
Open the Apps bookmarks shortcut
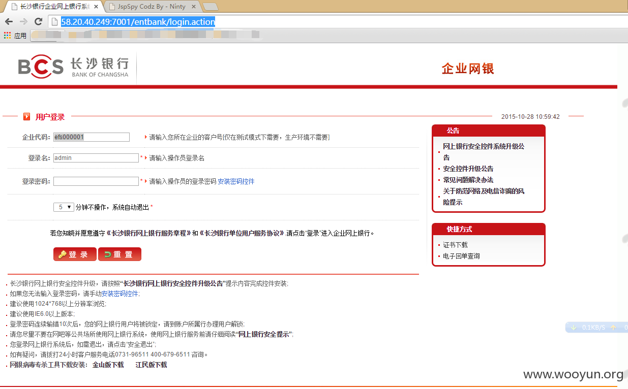point(15,36)
